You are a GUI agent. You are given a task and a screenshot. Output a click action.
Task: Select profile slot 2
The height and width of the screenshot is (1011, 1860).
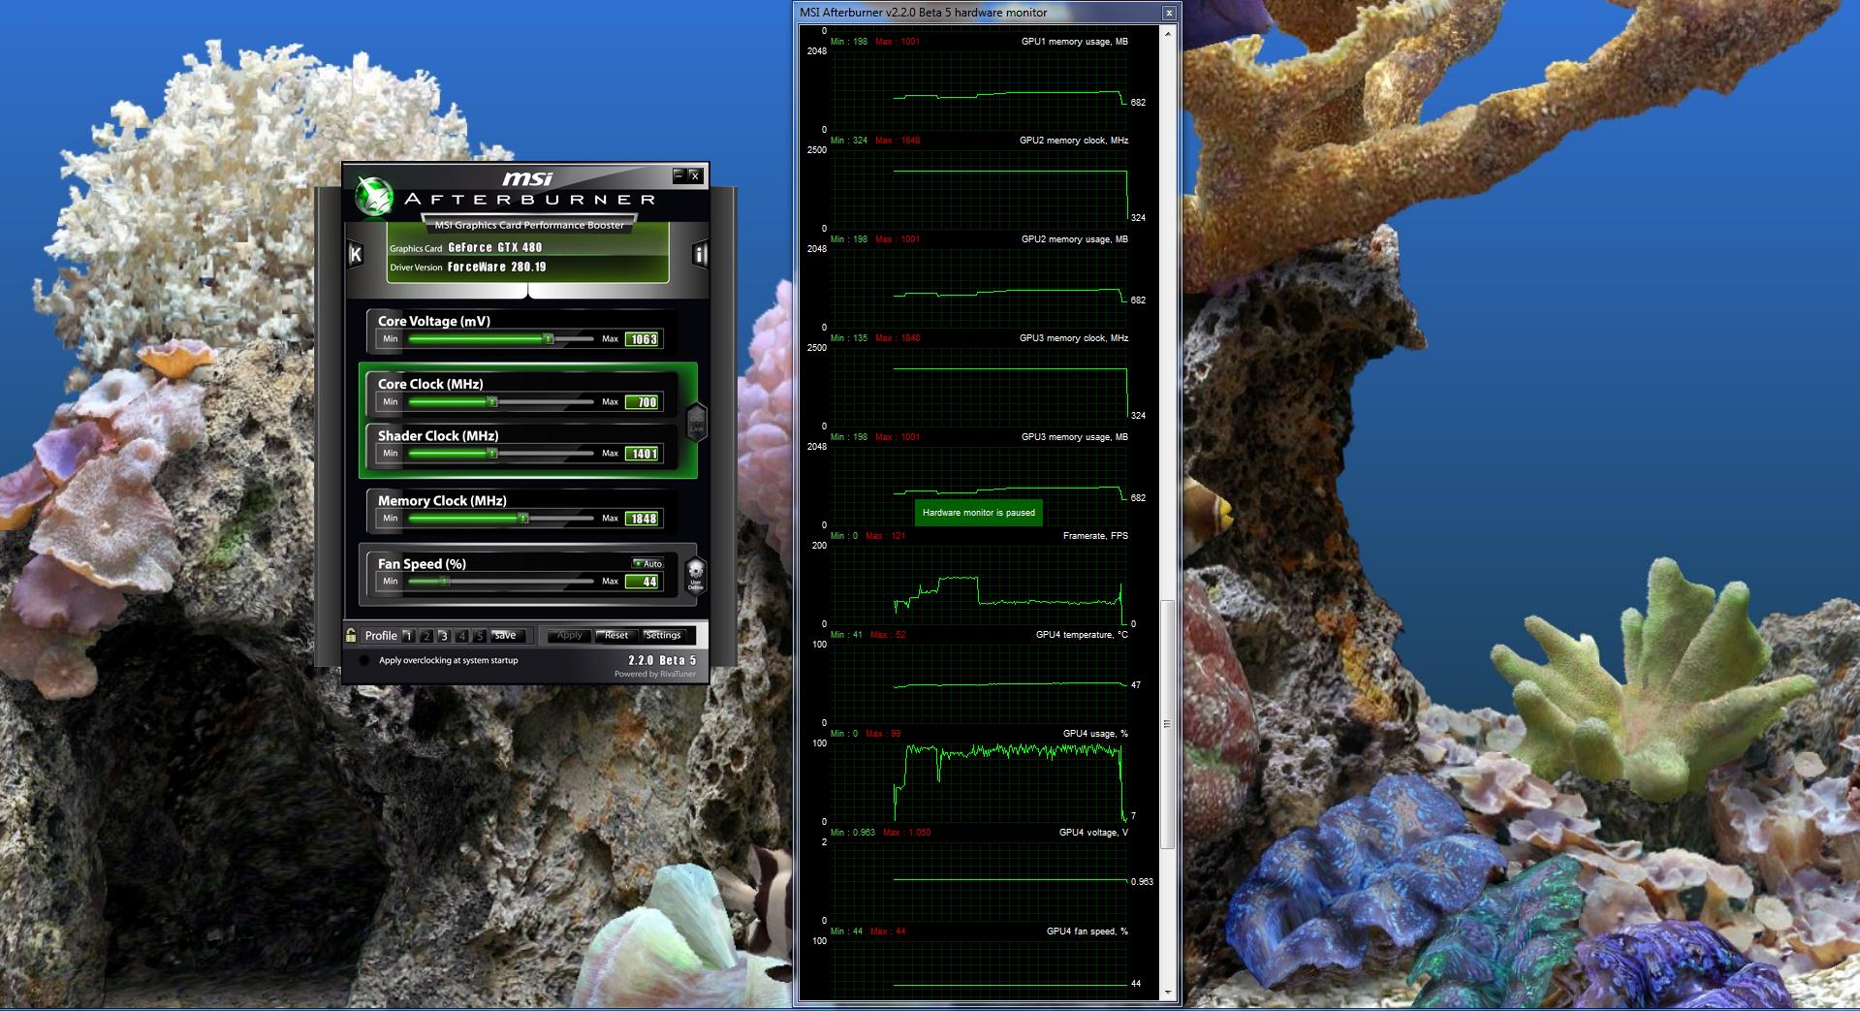[x=426, y=636]
